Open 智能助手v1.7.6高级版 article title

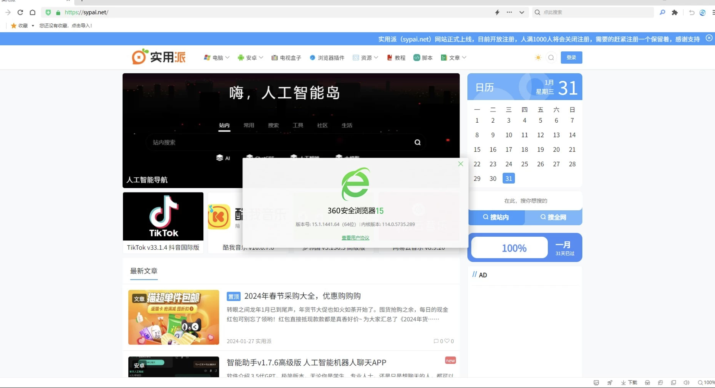pyautogui.click(x=306, y=363)
